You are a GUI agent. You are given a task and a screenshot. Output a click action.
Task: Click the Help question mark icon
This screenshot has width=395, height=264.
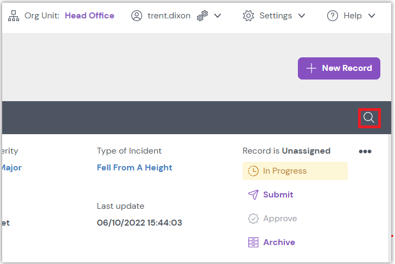pos(333,16)
